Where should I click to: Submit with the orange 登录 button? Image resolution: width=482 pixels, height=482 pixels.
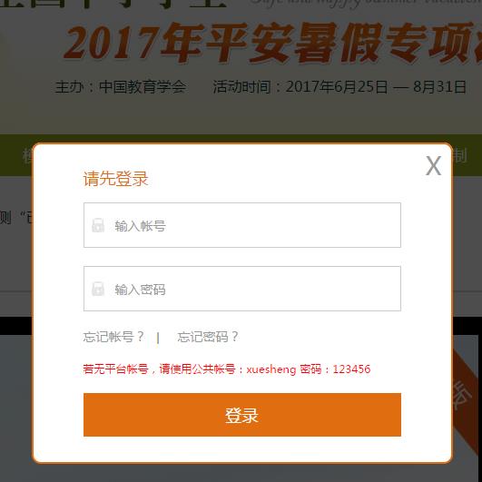click(242, 415)
